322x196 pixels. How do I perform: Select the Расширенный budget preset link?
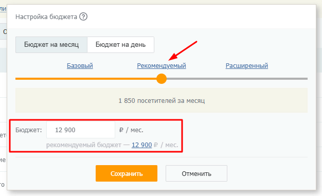(247, 66)
